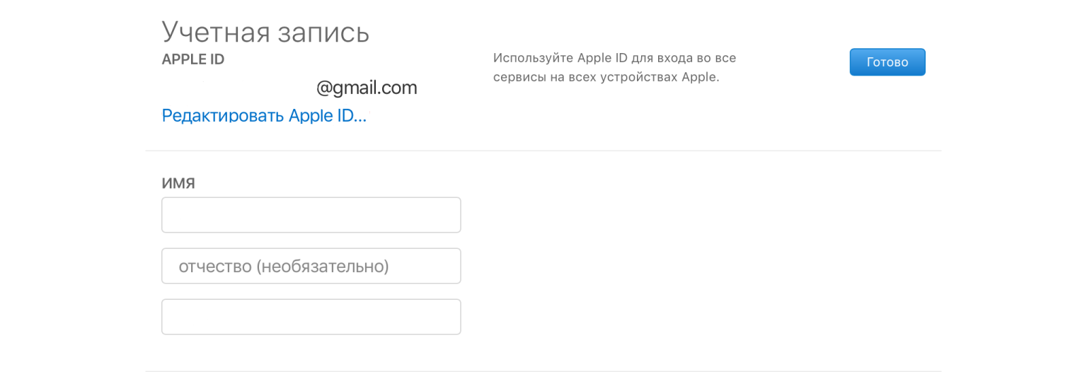Click the APPLE ID section label
Screen dimensions: 1087x372
pos(192,59)
